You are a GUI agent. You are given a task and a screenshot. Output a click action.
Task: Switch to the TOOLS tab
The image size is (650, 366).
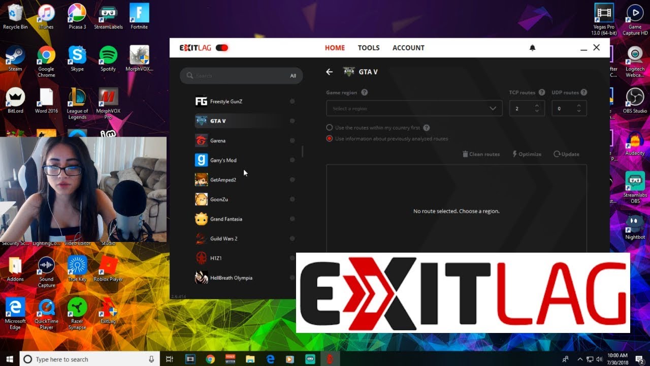pos(369,48)
